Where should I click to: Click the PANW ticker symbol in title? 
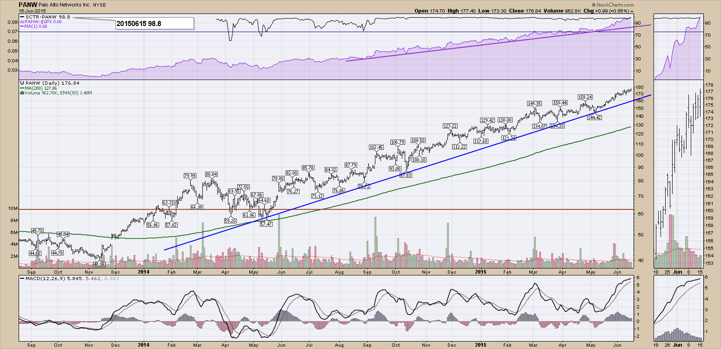(x=26, y=4)
